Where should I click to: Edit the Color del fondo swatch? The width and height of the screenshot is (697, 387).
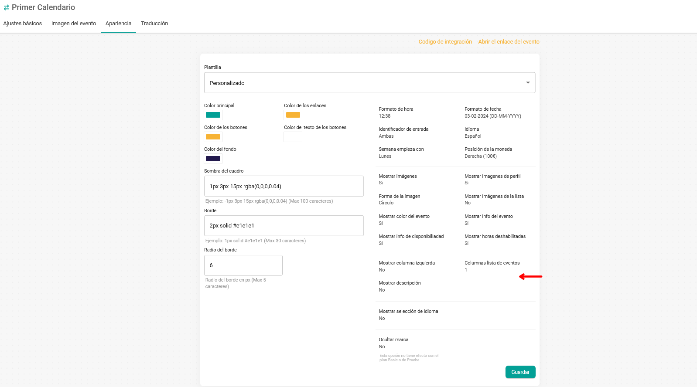pos(213,159)
